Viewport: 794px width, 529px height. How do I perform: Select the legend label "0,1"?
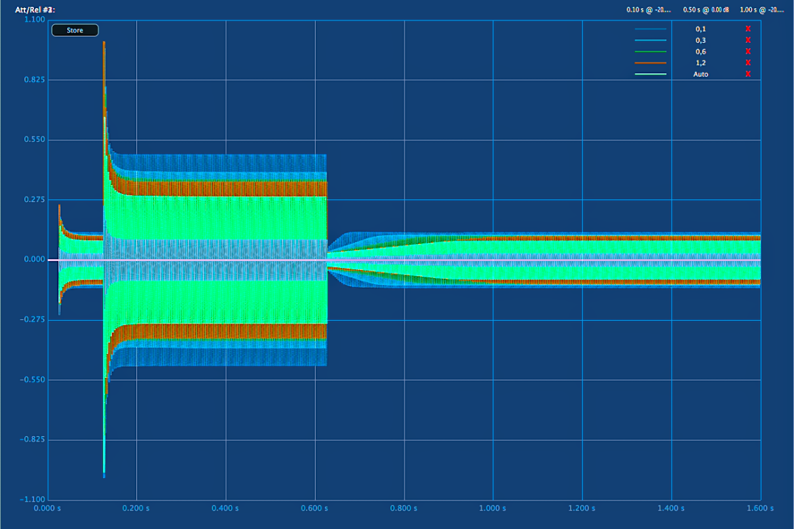pyautogui.click(x=701, y=29)
